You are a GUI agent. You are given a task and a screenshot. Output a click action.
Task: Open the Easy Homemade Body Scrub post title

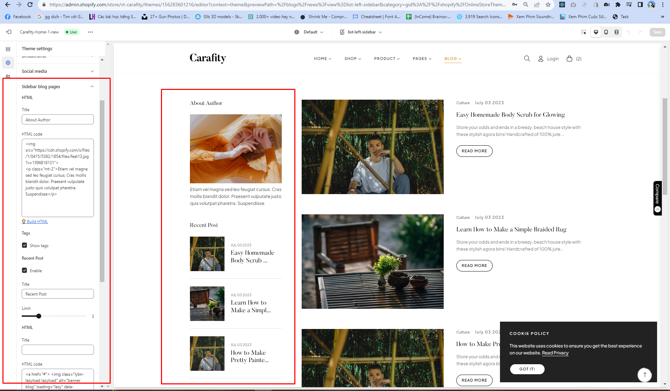(x=510, y=115)
